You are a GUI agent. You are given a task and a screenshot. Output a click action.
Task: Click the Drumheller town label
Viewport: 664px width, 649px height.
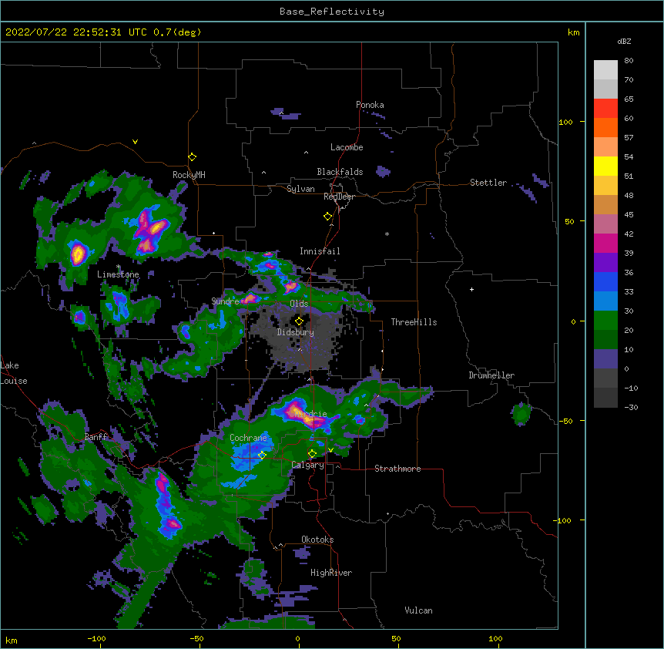pos(491,375)
